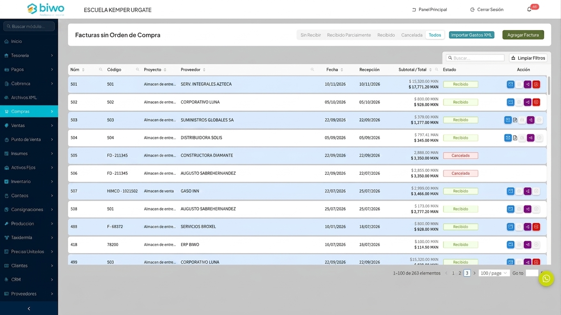Click the Inventario sidebar icon
Viewport: 561px width, 315px height.
point(6,182)
